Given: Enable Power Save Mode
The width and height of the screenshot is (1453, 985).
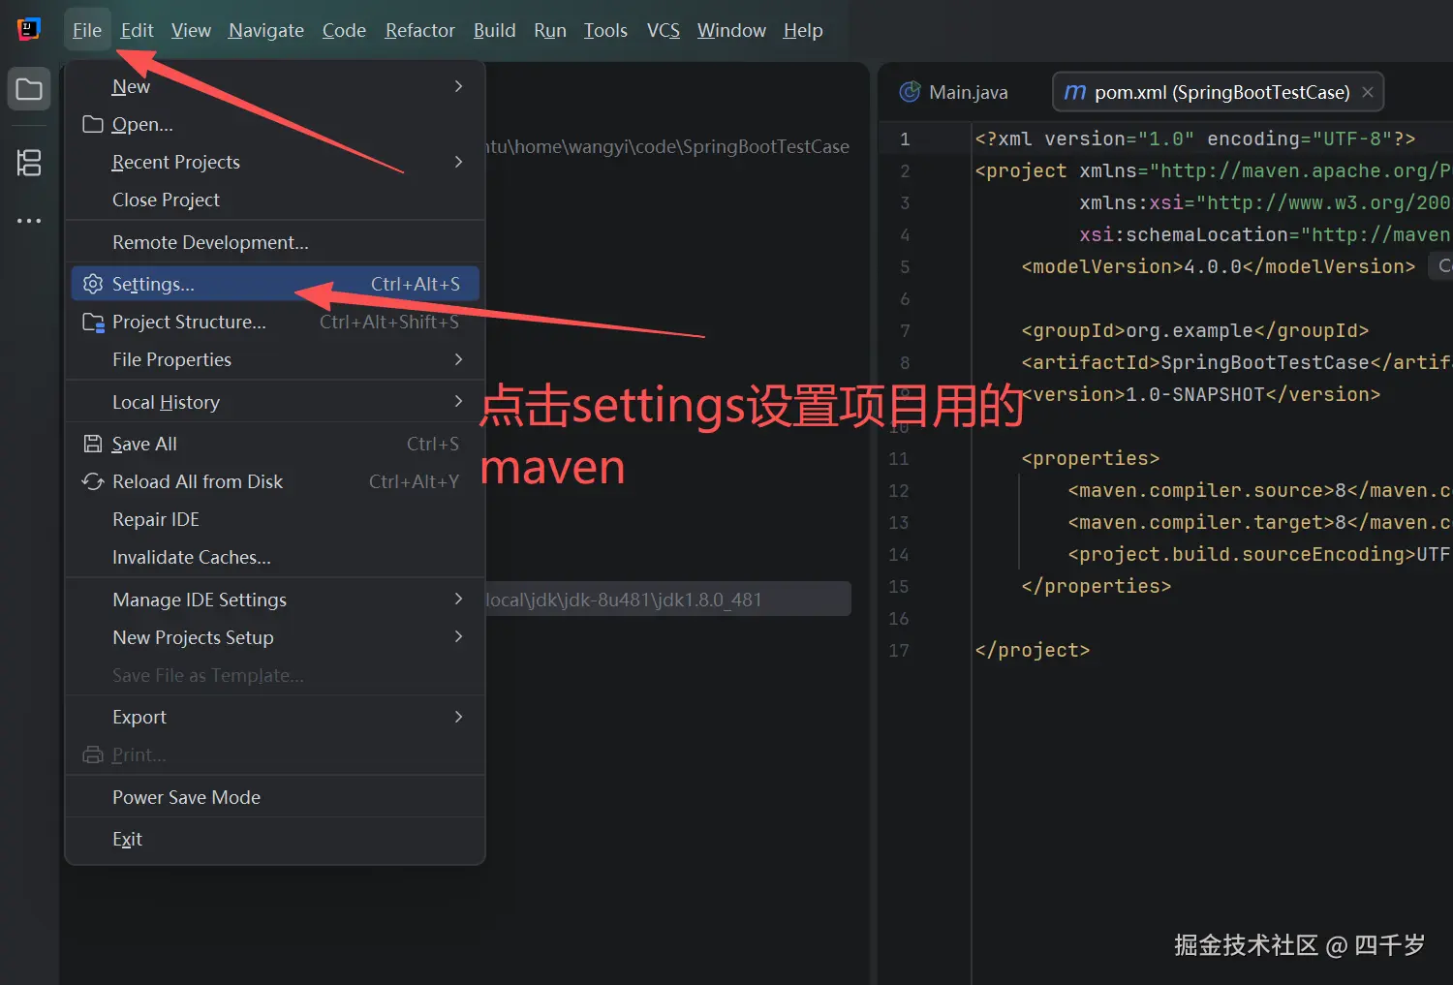Looking at the screenshot, I should click(186, 796).
